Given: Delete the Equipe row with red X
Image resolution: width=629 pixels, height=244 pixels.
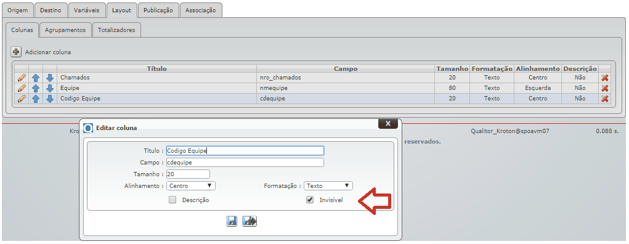Looking at the screenshot, I should tap(605, 88).
